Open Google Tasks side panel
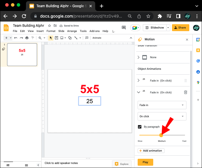202x168 pixels. tap(198, 61)
